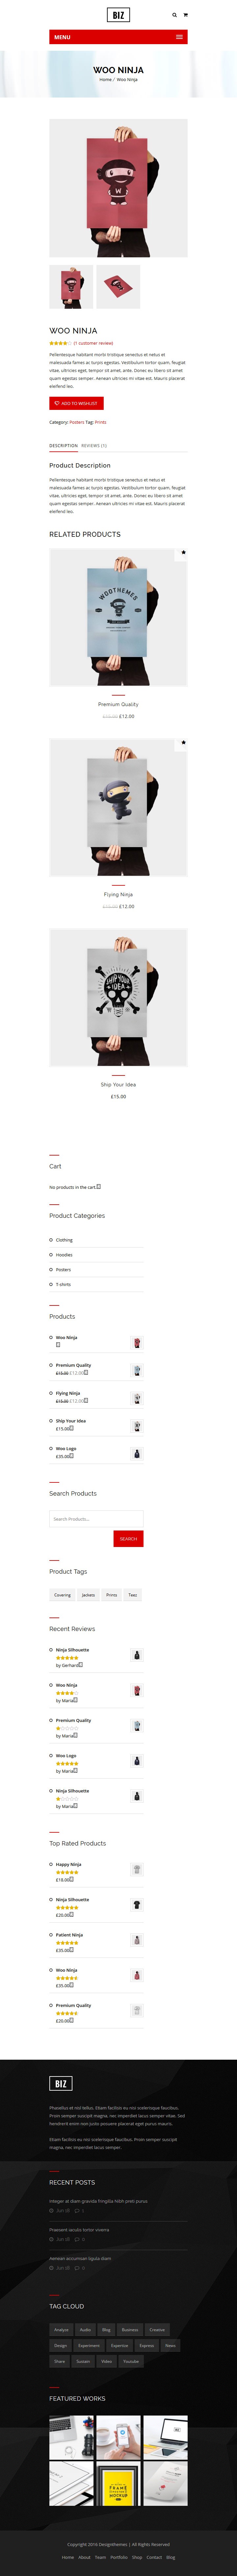Open the Hoodies product category
This screenshot has height=2576, width=237.
tap(64, 1255)
